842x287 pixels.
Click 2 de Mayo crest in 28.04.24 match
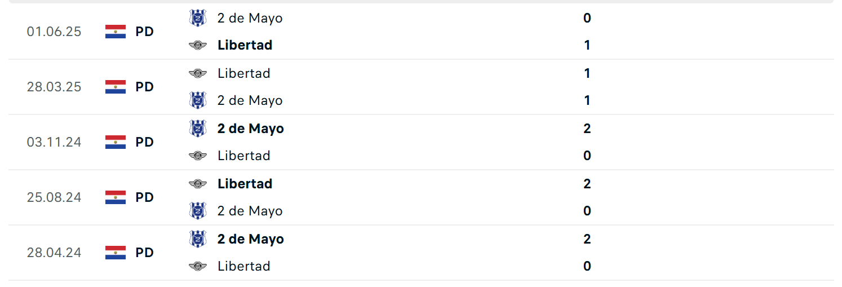(198, 239)
